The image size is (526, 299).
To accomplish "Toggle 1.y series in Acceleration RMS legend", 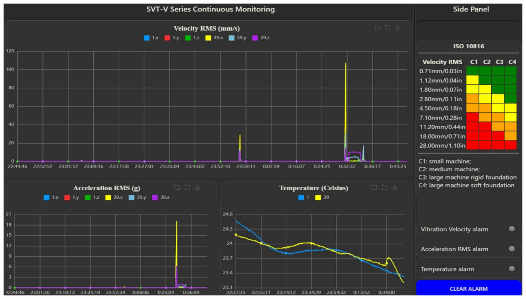I will click(72, 197).
